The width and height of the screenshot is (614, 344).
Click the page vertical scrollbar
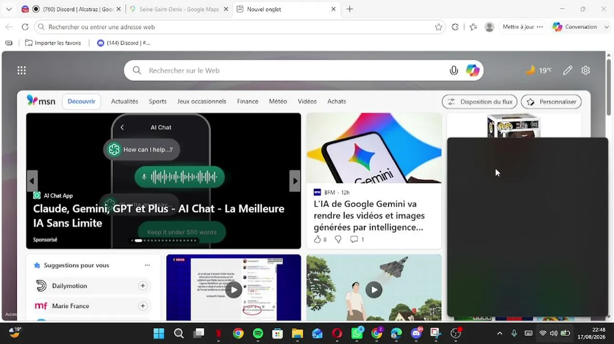click(609, 86)
